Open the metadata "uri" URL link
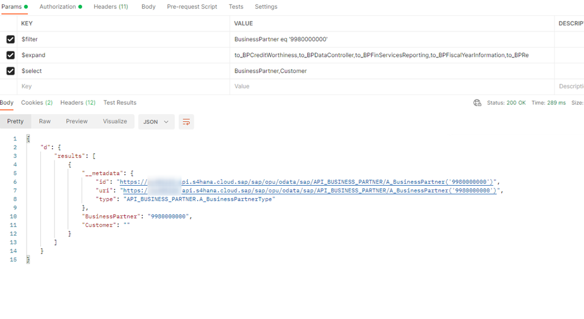This screenshot has width=584, height=319. [309, 191]
